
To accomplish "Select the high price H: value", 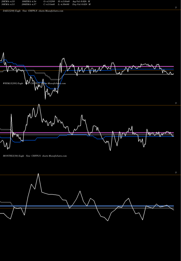I will click(x=63, y=1).
